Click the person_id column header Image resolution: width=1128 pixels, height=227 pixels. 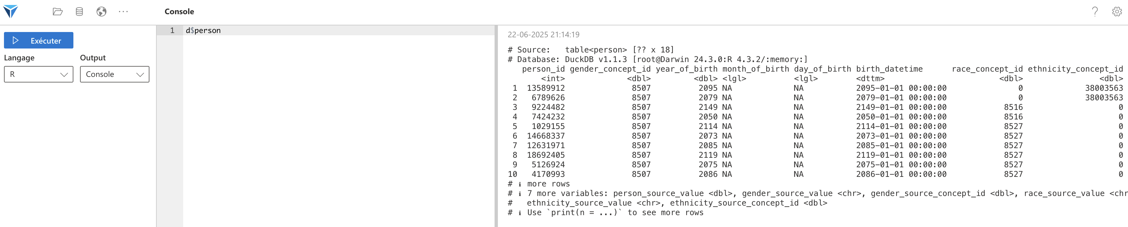point(544,69)
